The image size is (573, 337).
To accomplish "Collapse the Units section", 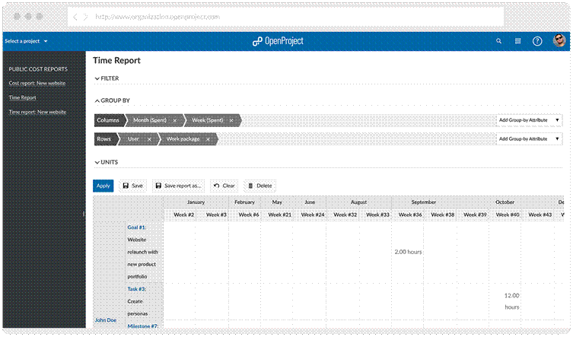I will click(x=106, y=162).
